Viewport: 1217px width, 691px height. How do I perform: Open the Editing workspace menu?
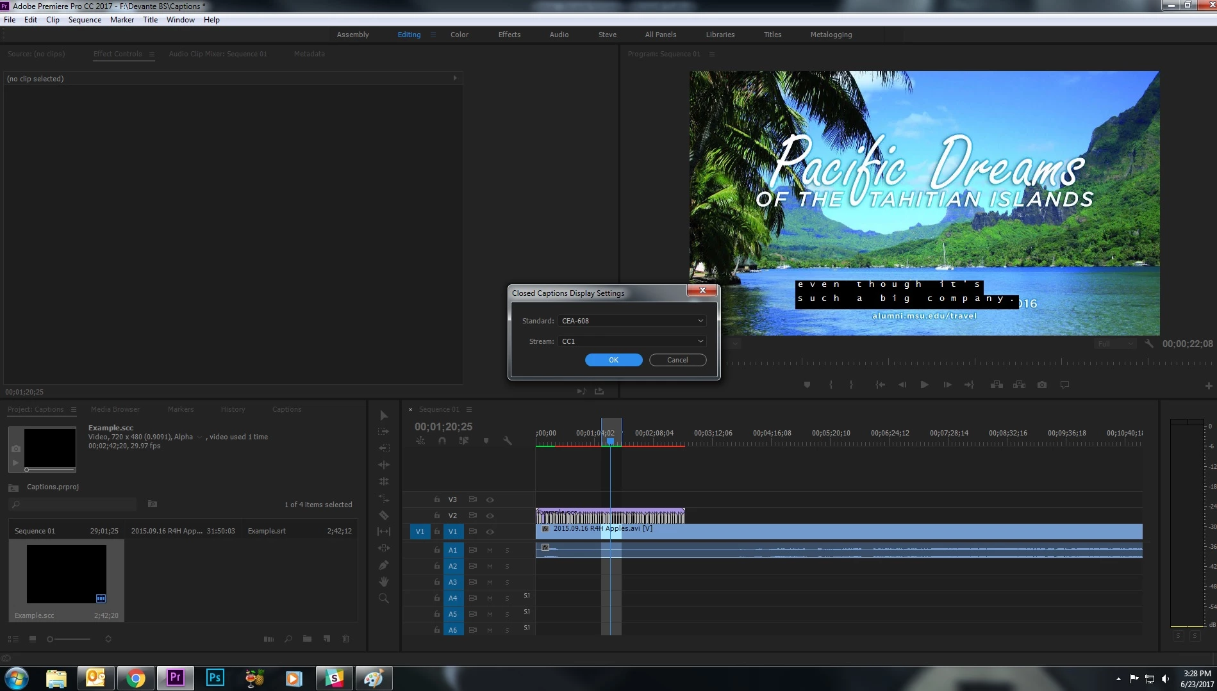point(433,35)
